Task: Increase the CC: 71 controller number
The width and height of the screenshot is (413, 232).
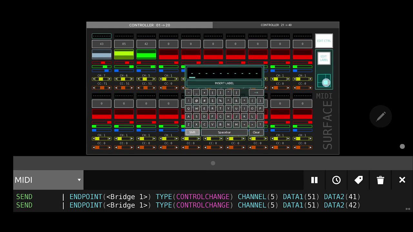Action: [110, 88]
